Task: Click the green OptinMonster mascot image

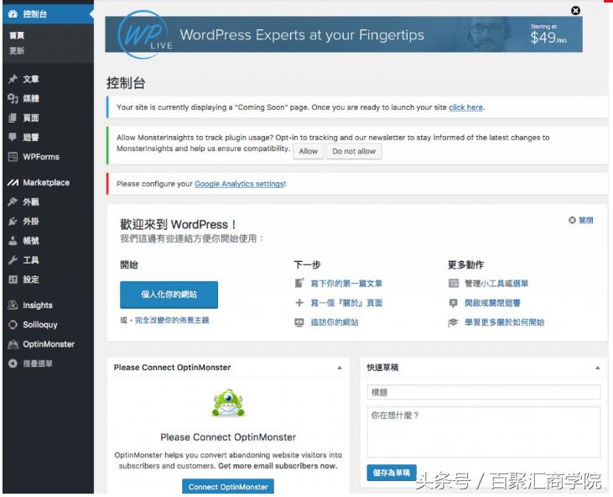Action: tap(228, 403)
